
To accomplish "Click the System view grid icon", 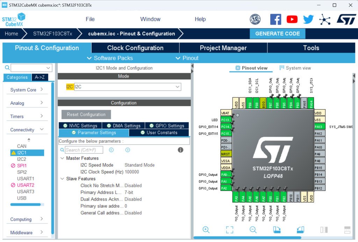I will pos(282,68).
